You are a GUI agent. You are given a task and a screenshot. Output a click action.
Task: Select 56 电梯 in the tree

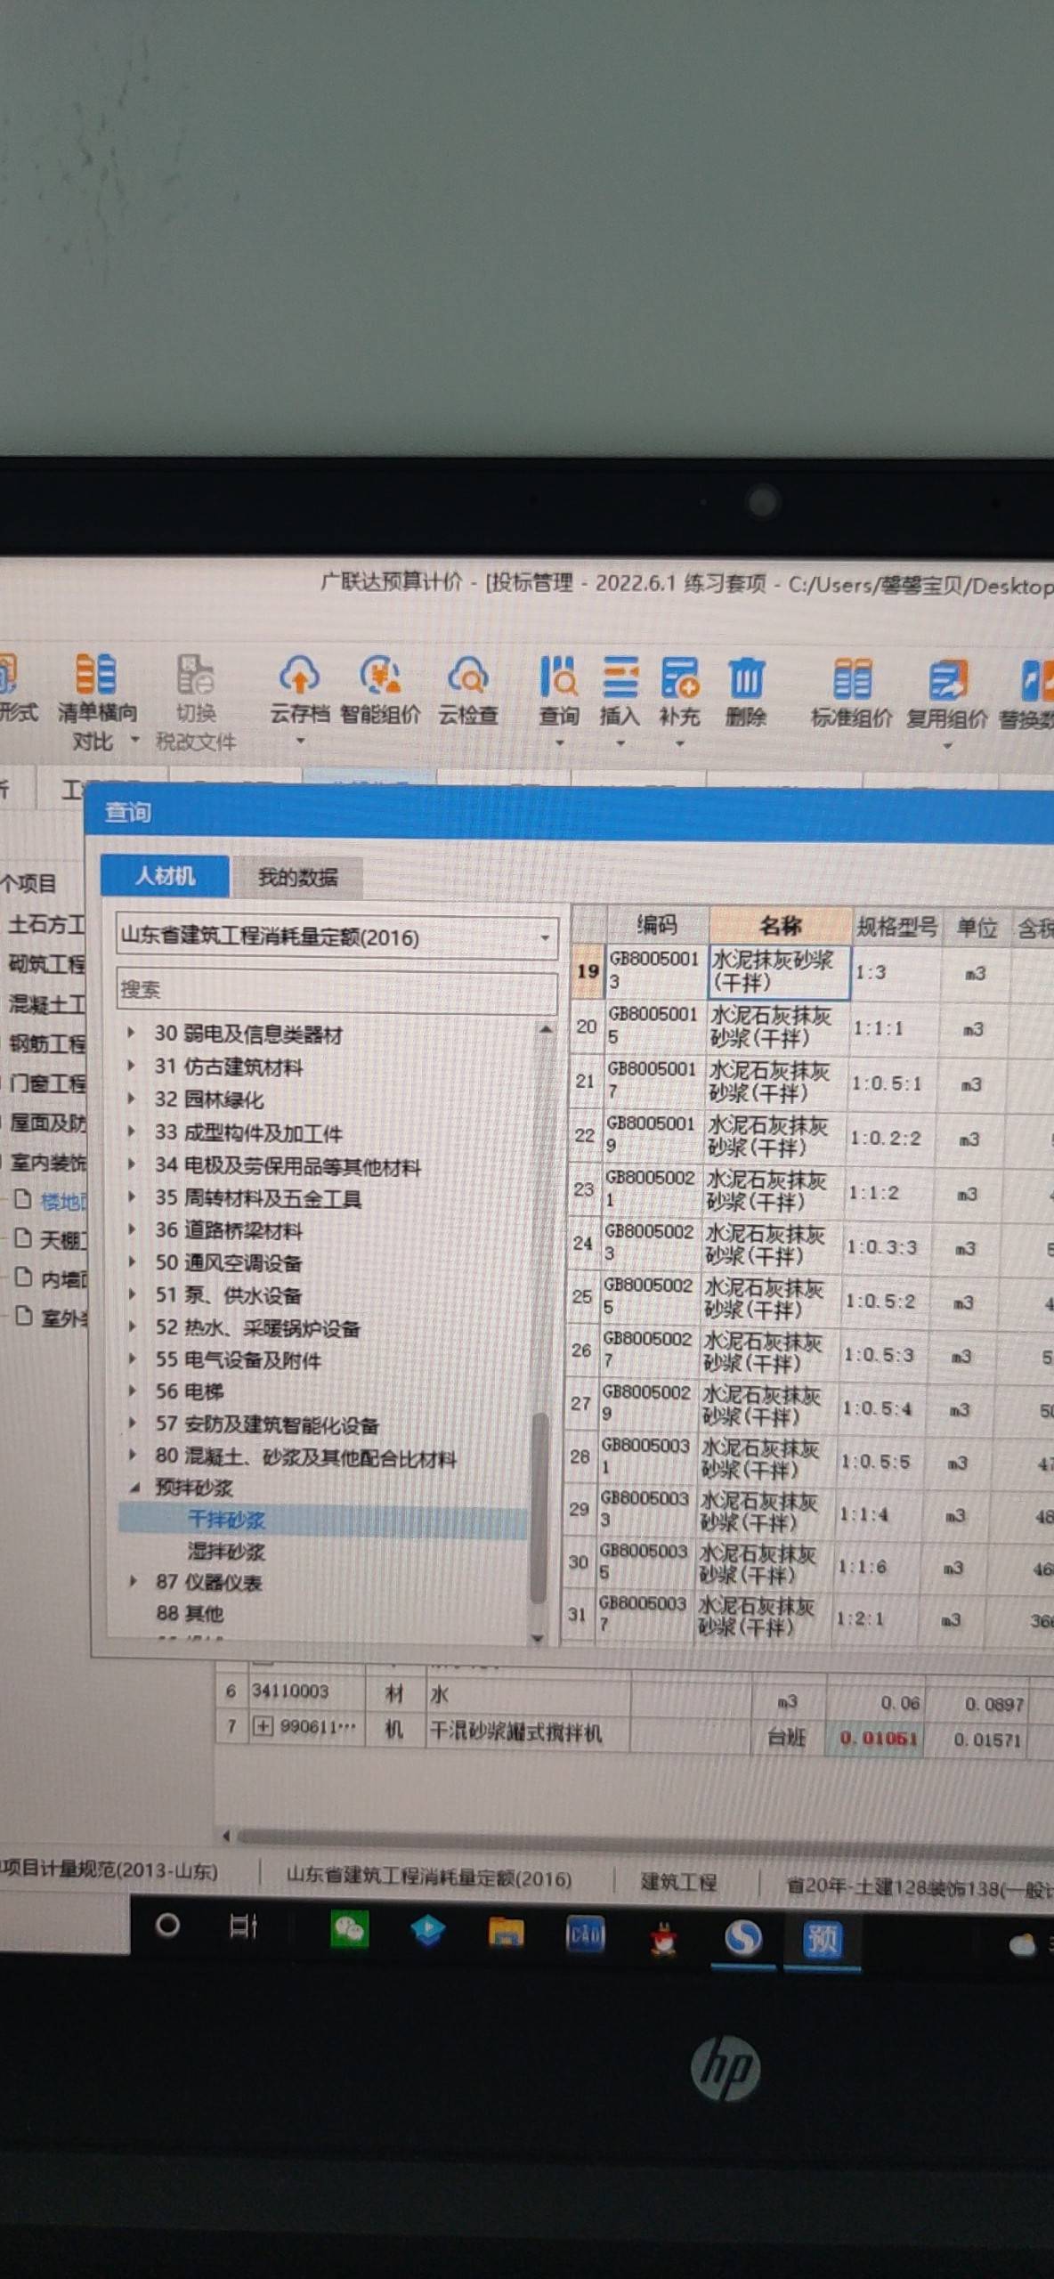tap(190, 1391)
